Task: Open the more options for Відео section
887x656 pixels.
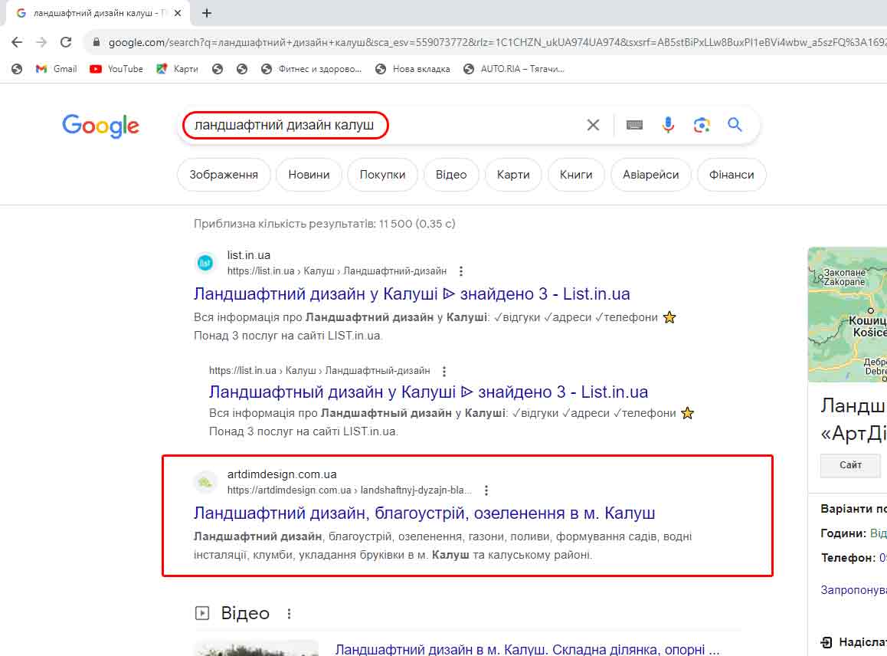Action: click(289, 614)
